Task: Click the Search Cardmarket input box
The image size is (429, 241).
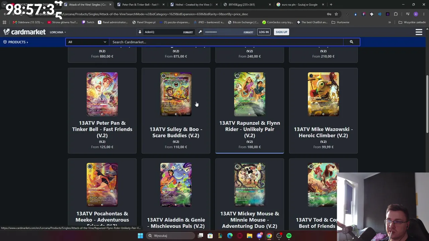Action: point(226,42)
